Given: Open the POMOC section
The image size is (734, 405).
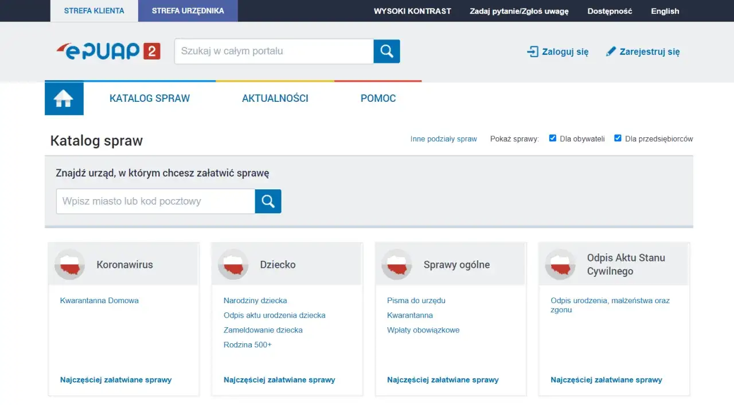Looking at the screenshot, I should [378, 98].
